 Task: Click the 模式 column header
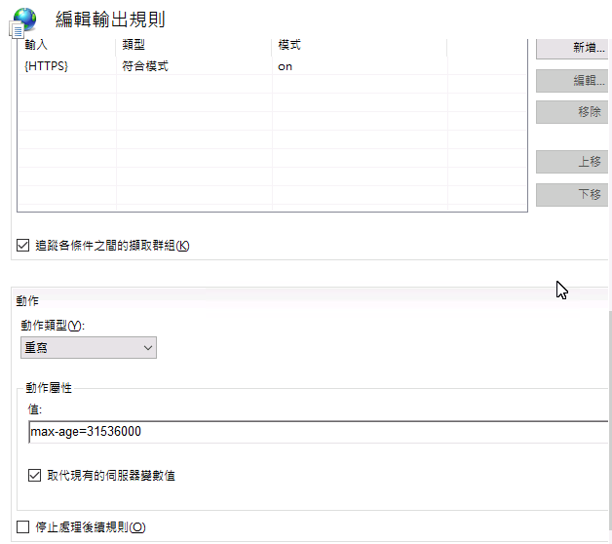point(359,46)
